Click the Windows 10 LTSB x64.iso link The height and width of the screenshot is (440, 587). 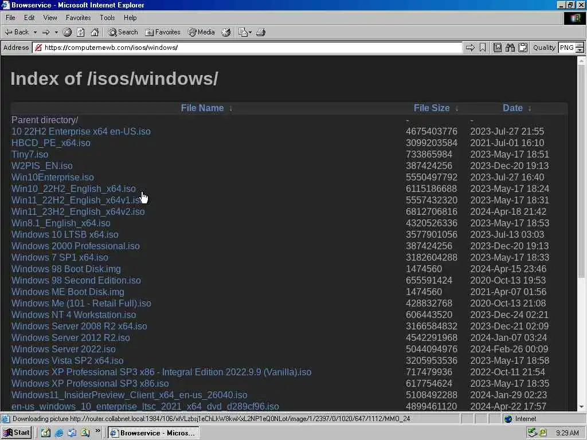tap(65, 234)
